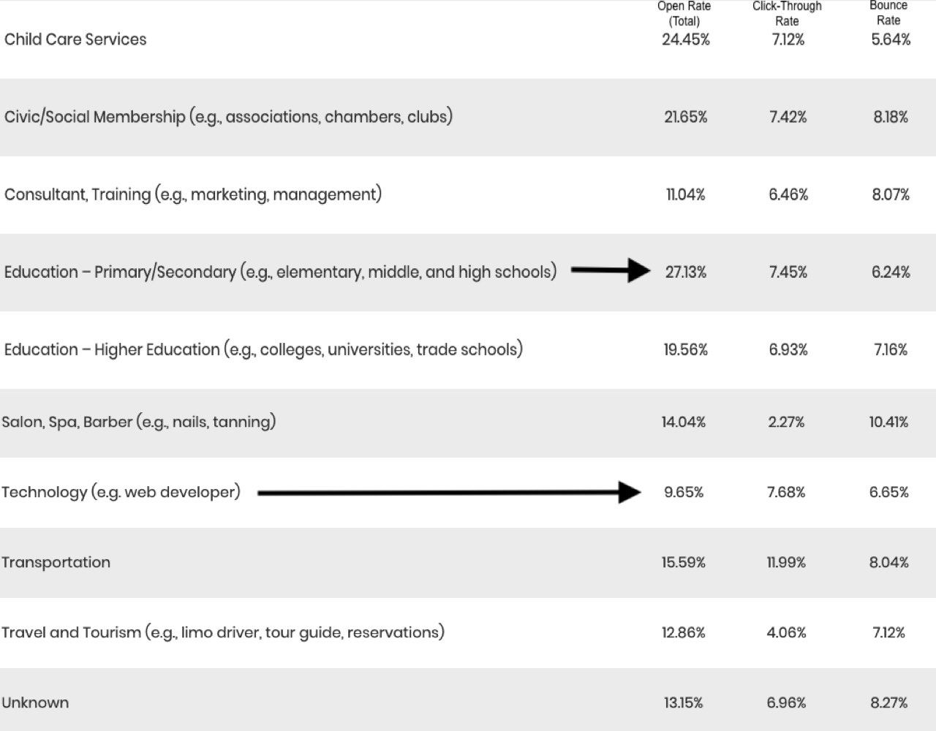
Task: Click the Bounce Rate column header
Action: pyautogui.click(x=888, y=13)
